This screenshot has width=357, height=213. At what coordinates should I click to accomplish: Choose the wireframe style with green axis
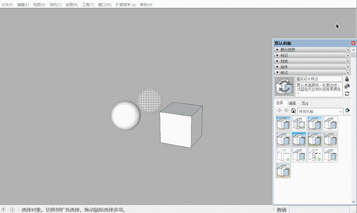315,155
